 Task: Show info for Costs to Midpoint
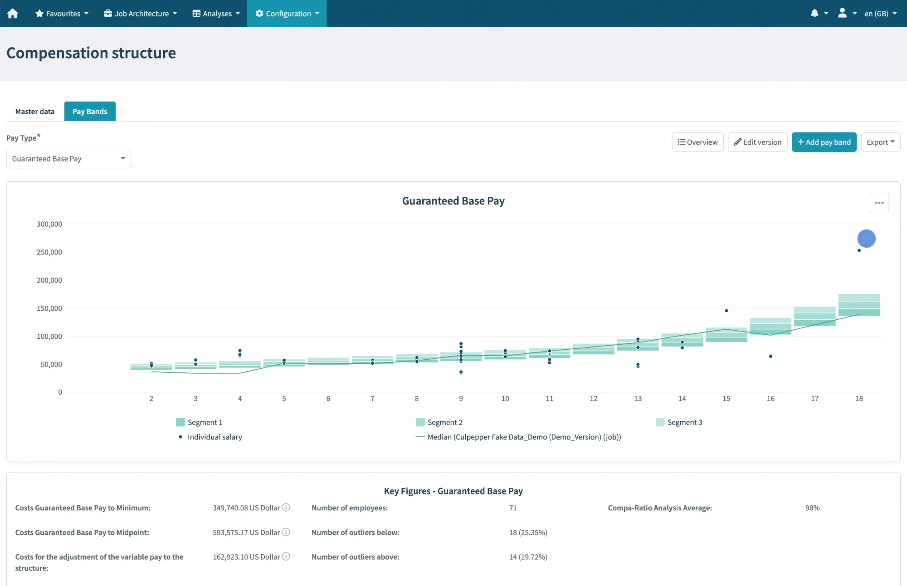(x=286, y=532)
